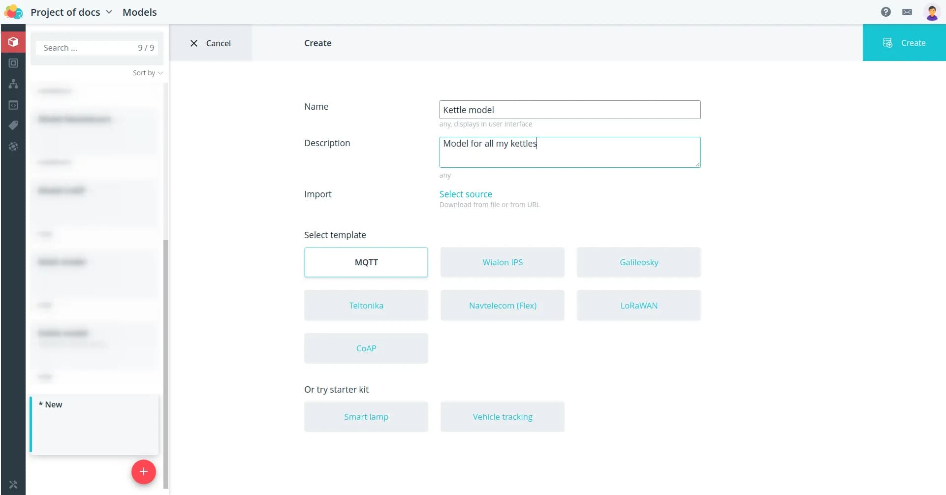Select the New model list item

click(x=95, y=424)
